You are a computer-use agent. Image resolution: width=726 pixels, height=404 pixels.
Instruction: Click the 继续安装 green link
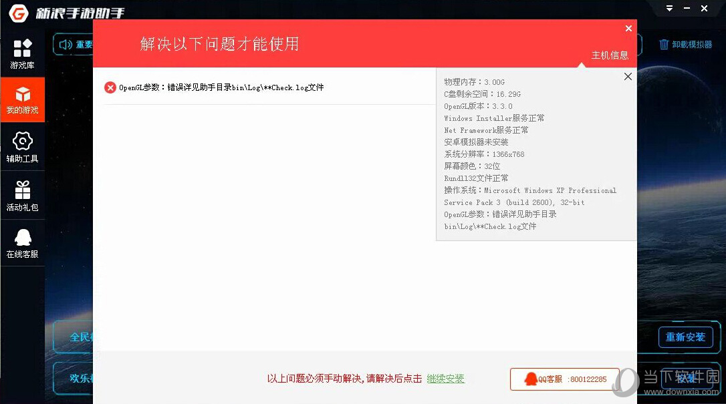(445, 378)
